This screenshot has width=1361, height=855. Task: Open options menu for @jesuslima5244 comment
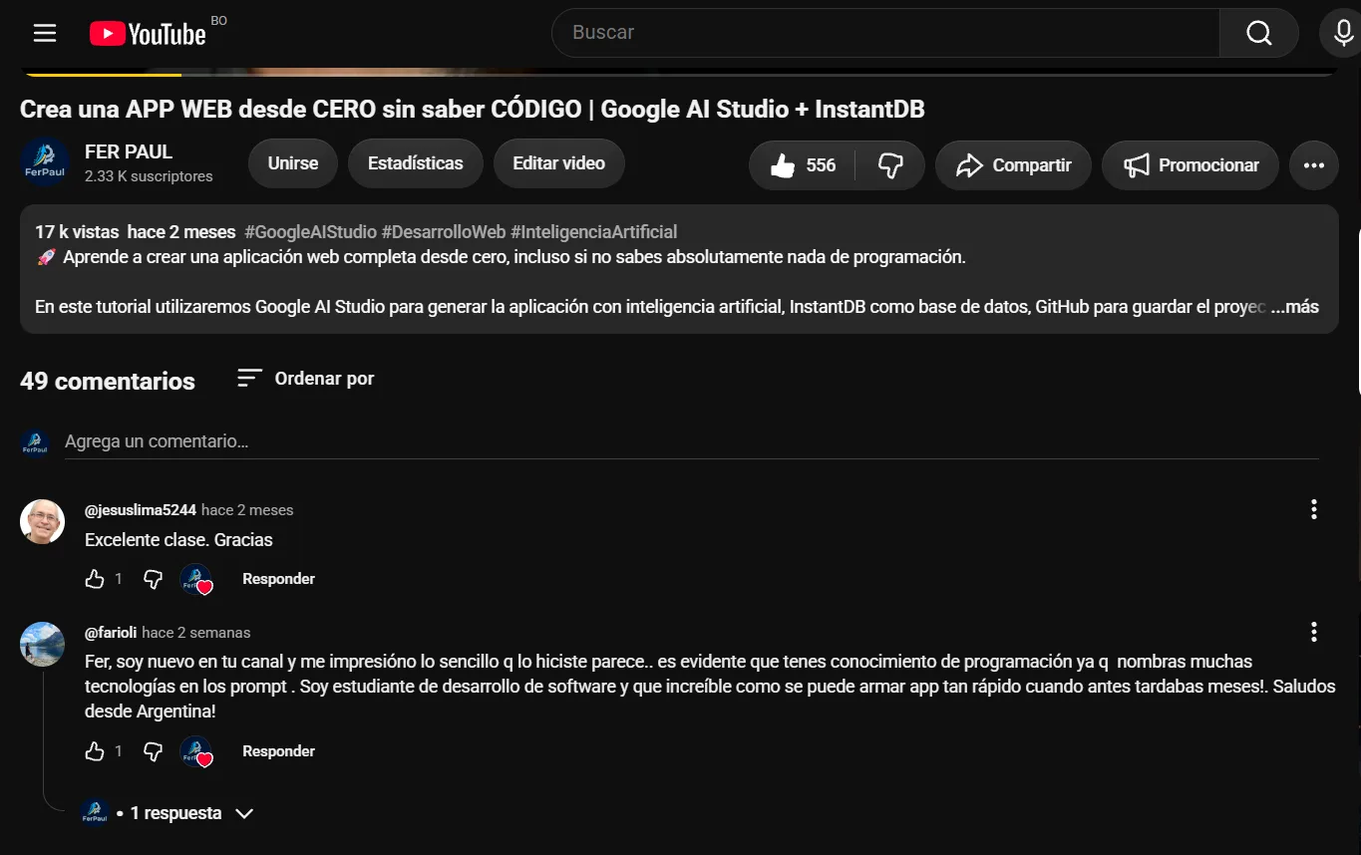(x=1314, y=510)
